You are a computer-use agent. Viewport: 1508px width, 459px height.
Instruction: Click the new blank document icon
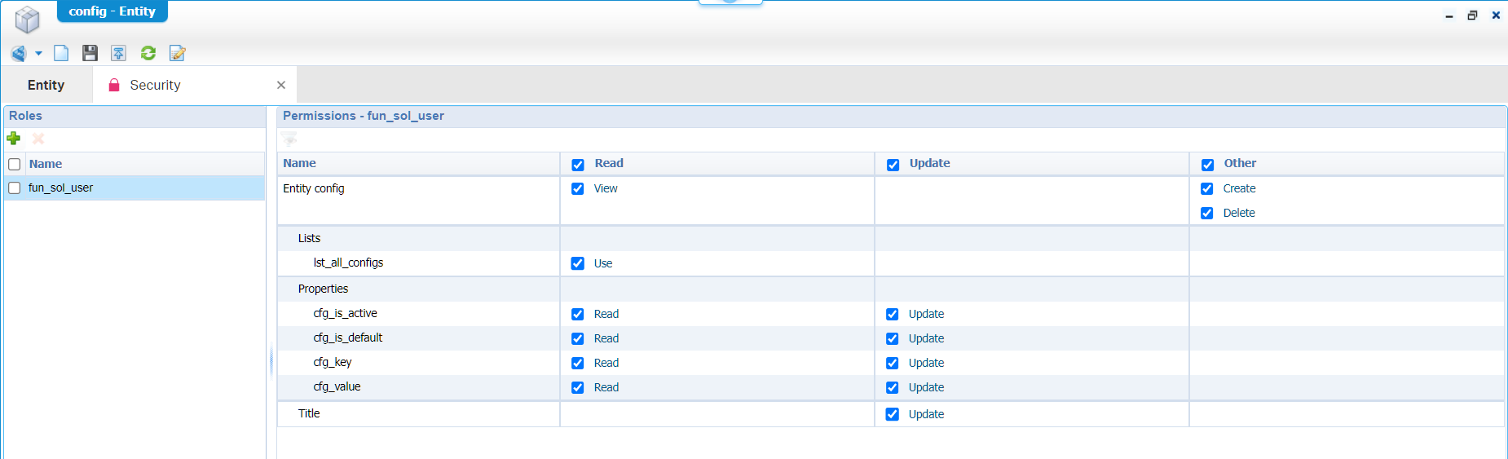(61, 54)
